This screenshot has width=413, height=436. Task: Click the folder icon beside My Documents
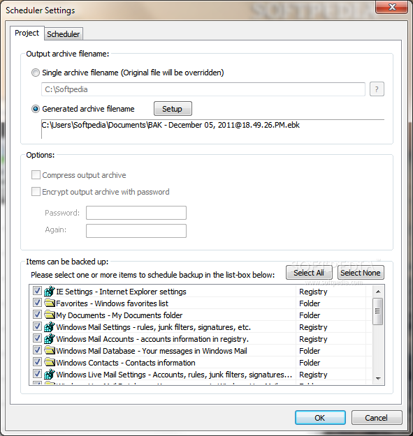click(50, 315)
